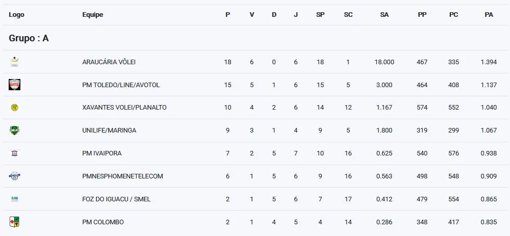Click the PM Colombo team logo
The height and width of the screenshot is (236, 510).
click(14, 222)
